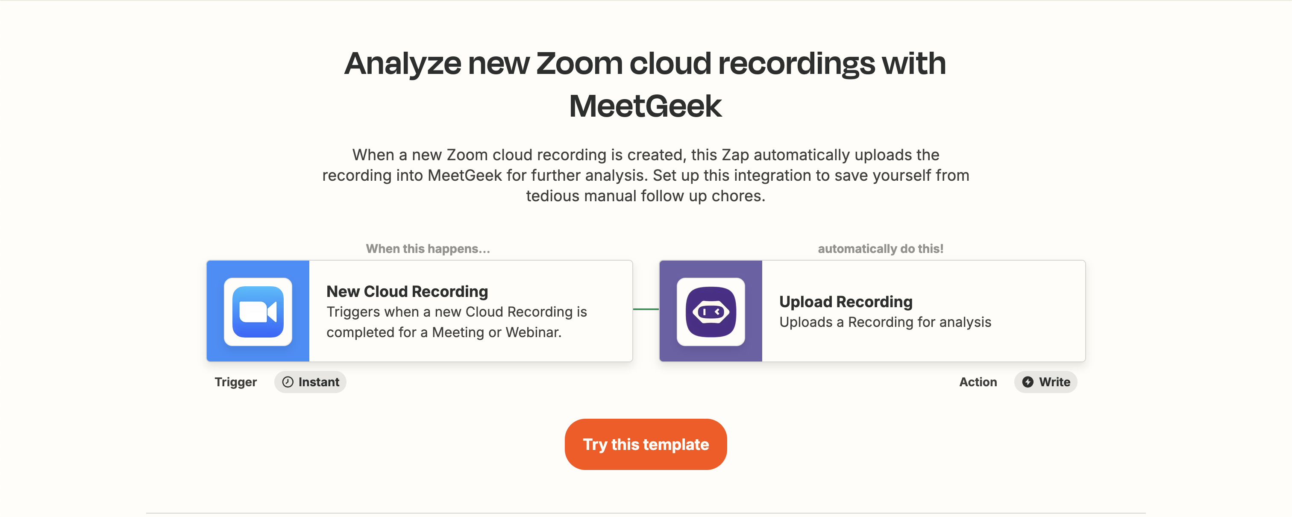Click the Zoom camera app icon
The width and height of the screenshot is (1292, 517).
(x=258, y=311)
